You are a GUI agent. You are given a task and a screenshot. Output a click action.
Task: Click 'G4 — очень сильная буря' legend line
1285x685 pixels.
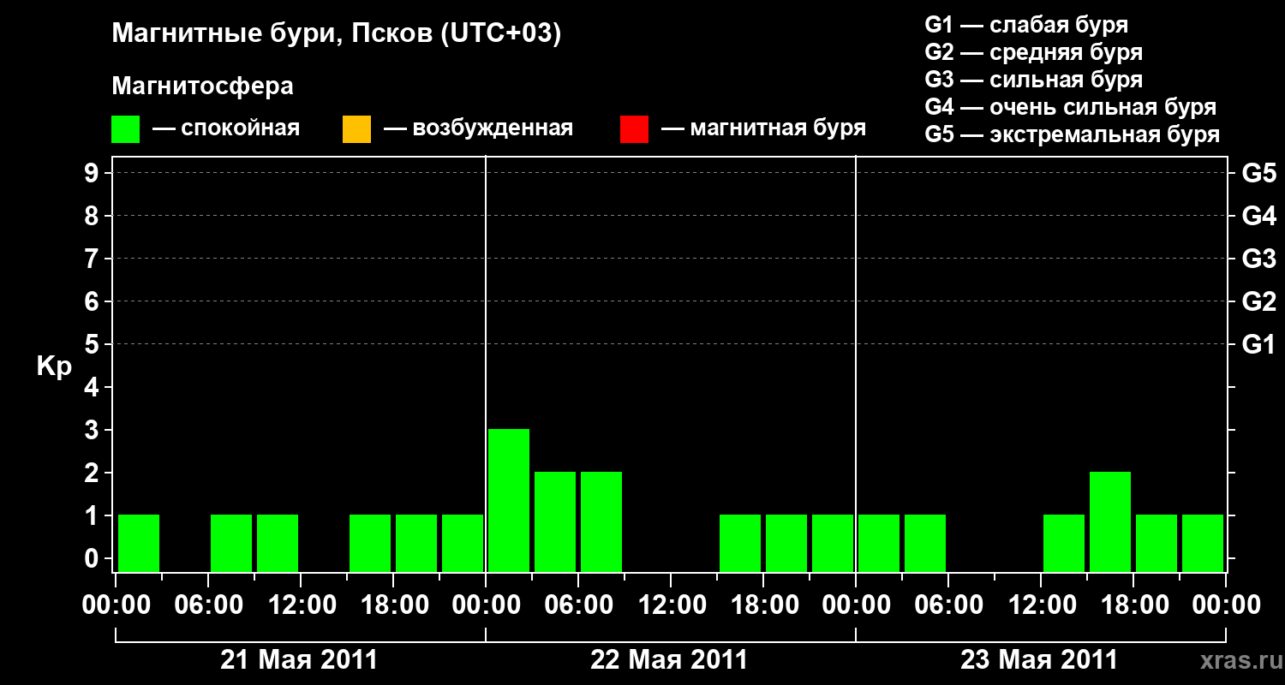pyautogui.click(x=1070, y=107)
